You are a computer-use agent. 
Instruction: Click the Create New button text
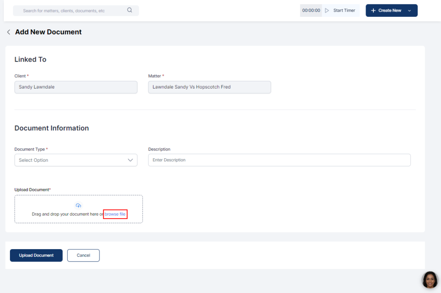(390, 10)
